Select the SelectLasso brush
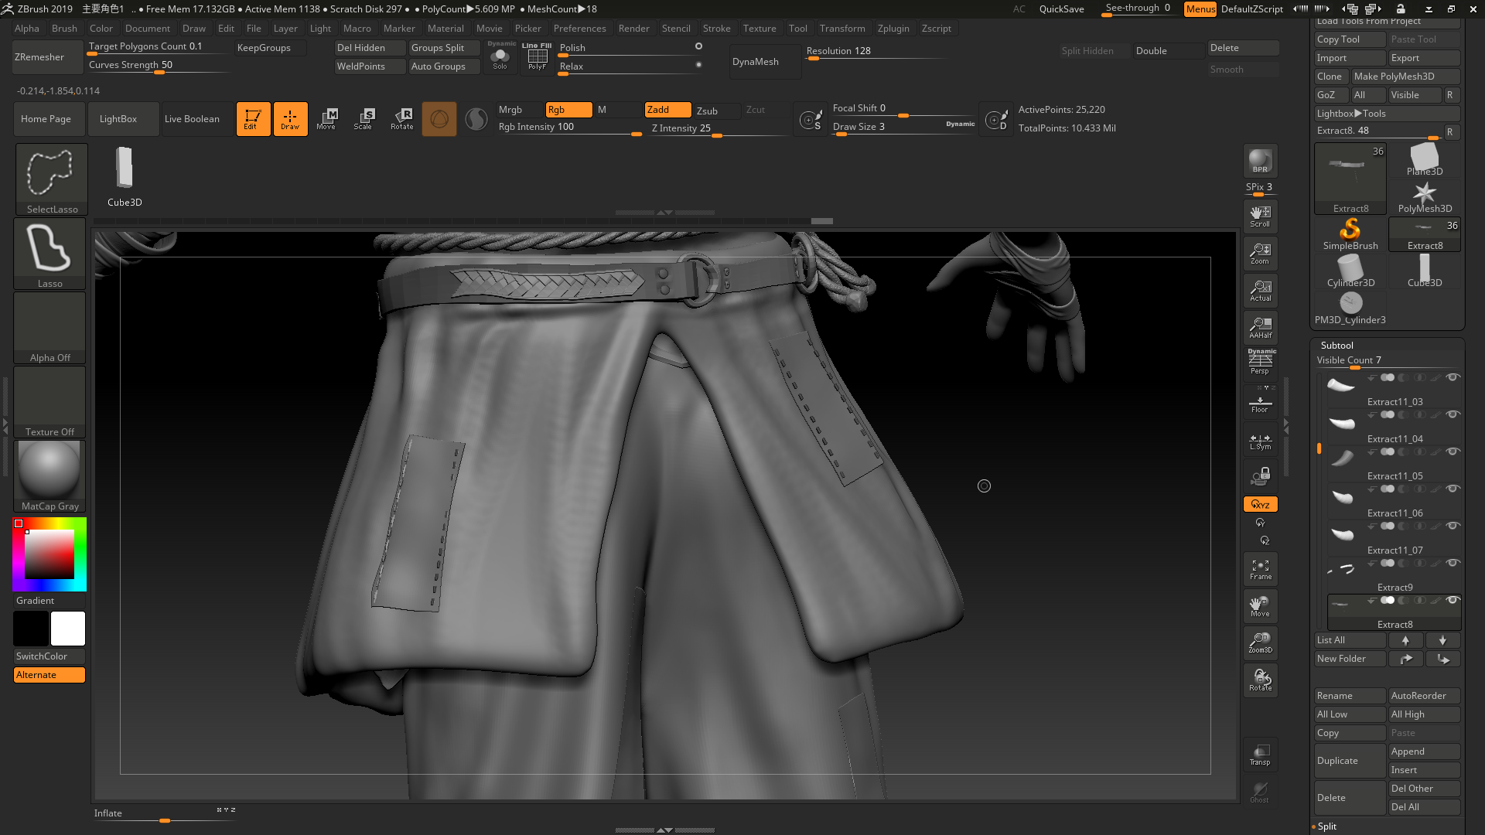Screen dimensions: 1485x835 coord(51,179)
